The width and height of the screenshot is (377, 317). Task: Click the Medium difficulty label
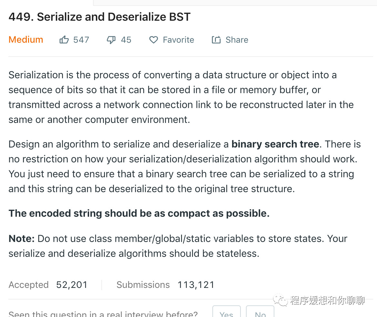pos(26,39)
